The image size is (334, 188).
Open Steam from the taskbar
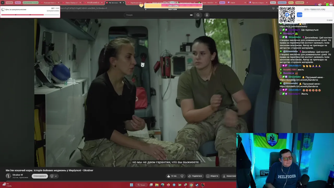pos(197,185)
